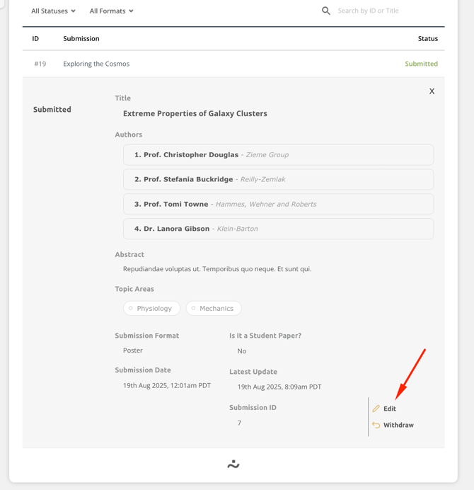Click the squiggle logo at bottom

(x=233, y=465)
